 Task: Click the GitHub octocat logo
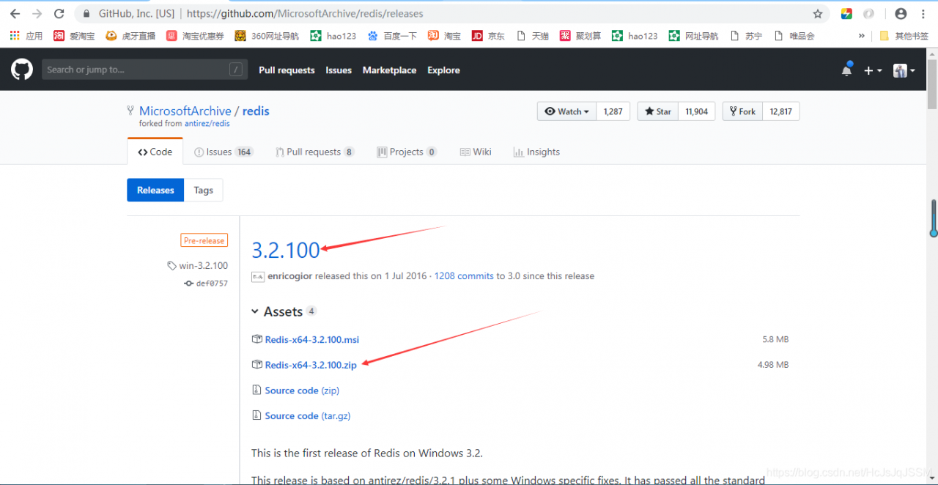(x=22, y=70)
